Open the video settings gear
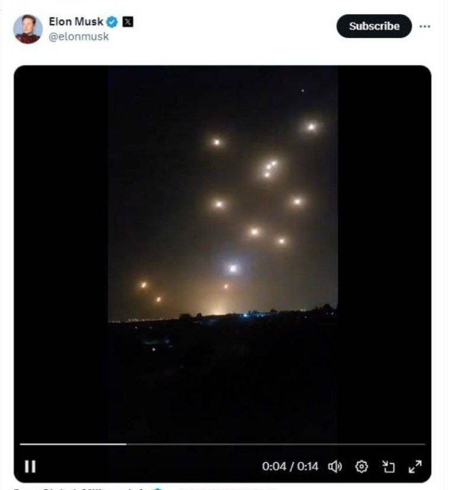 [361, 466]
